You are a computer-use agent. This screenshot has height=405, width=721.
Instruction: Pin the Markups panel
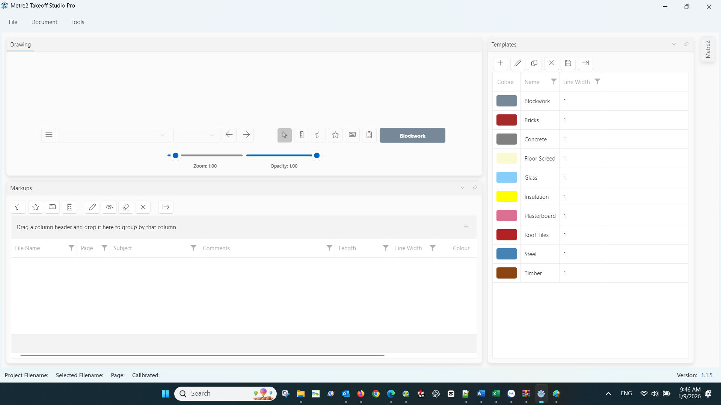[475, 187]
